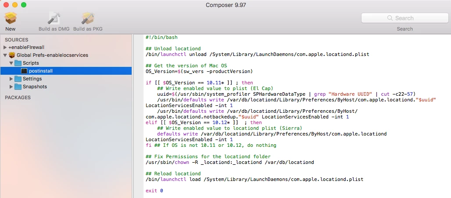Select the Snapshots folder label

35,87
